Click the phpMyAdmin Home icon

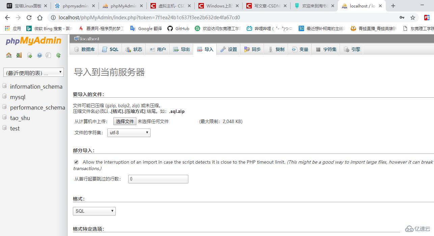pyautogui.click(x=9, y=55)
